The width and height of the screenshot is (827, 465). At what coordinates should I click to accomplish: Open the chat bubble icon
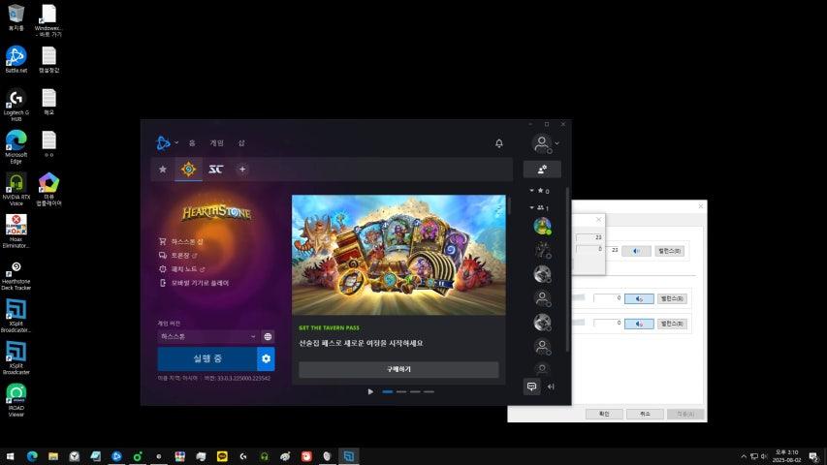(531, 387)
